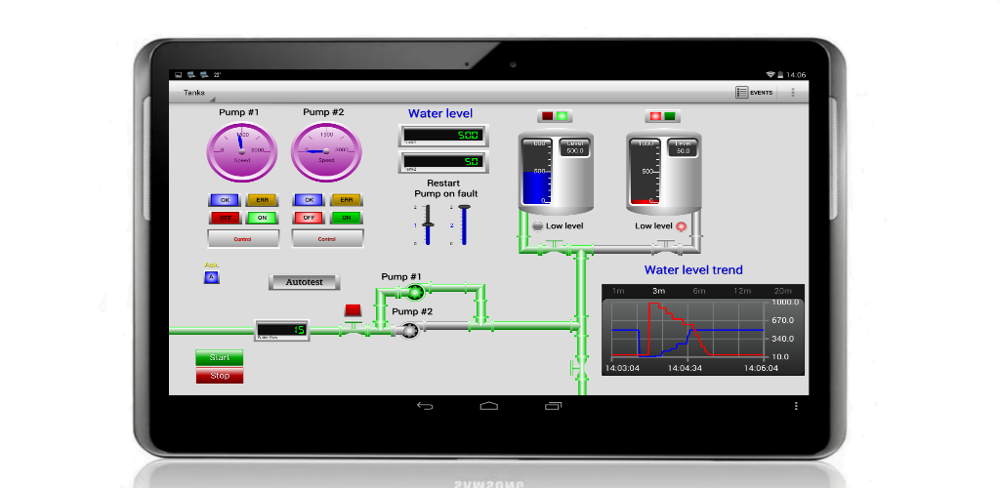Image resolution: width=1000 pixels, height=488 pixels.
Task: Tap the Android recent apps button
Action: tap(553, 406)
